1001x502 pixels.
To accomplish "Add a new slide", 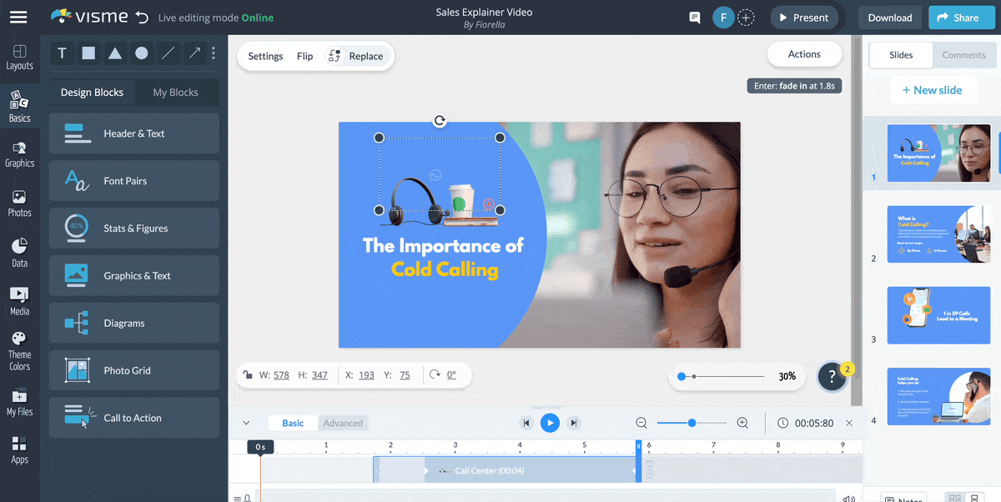I will point(932,90).
